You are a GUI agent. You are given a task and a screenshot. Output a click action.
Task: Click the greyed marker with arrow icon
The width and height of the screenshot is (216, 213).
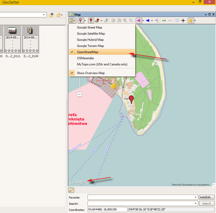click(x=106, y=21)
